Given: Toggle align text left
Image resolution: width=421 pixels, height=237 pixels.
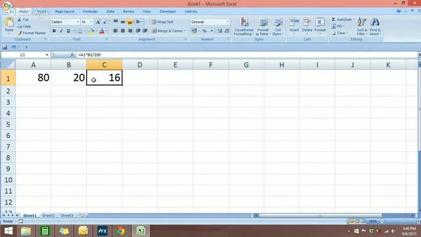Looking at the screenshot, I should pos(116,31).
